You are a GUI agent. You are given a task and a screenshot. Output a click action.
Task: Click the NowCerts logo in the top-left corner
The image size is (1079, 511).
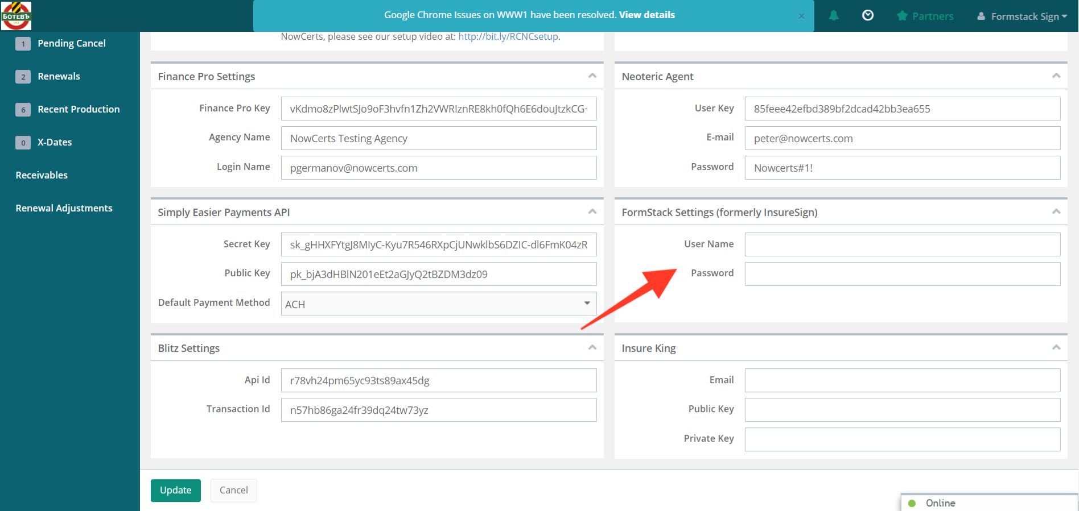(16, 15)
